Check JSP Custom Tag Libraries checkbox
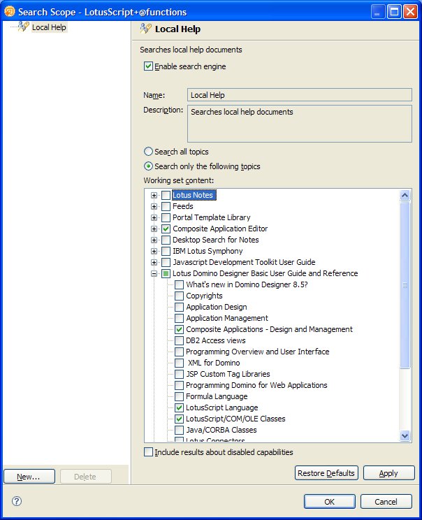The width and height of the screenshot is (422, 520). point(179,374)
